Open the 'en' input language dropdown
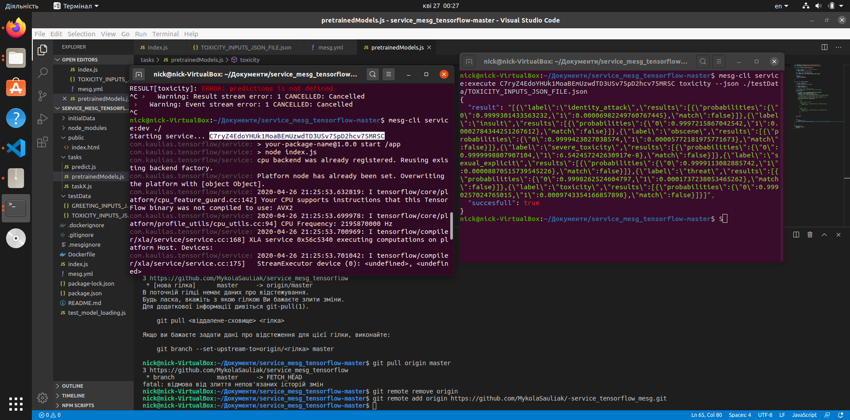Image resolution: width=850 pixels, height=420 pixels. (781, 6)
